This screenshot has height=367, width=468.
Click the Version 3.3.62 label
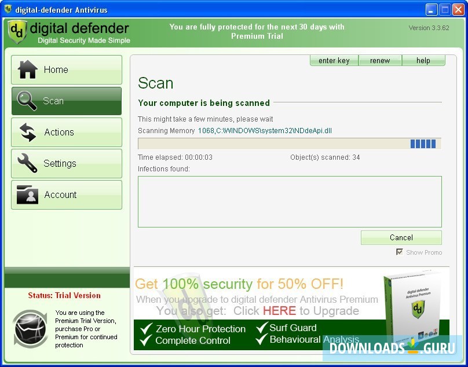click(x=429, y=28)
